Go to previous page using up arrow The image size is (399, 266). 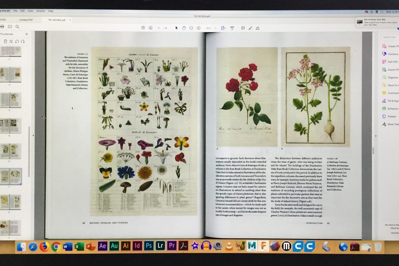point(143,28)
